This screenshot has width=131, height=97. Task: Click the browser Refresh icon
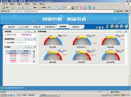point(23,8)
